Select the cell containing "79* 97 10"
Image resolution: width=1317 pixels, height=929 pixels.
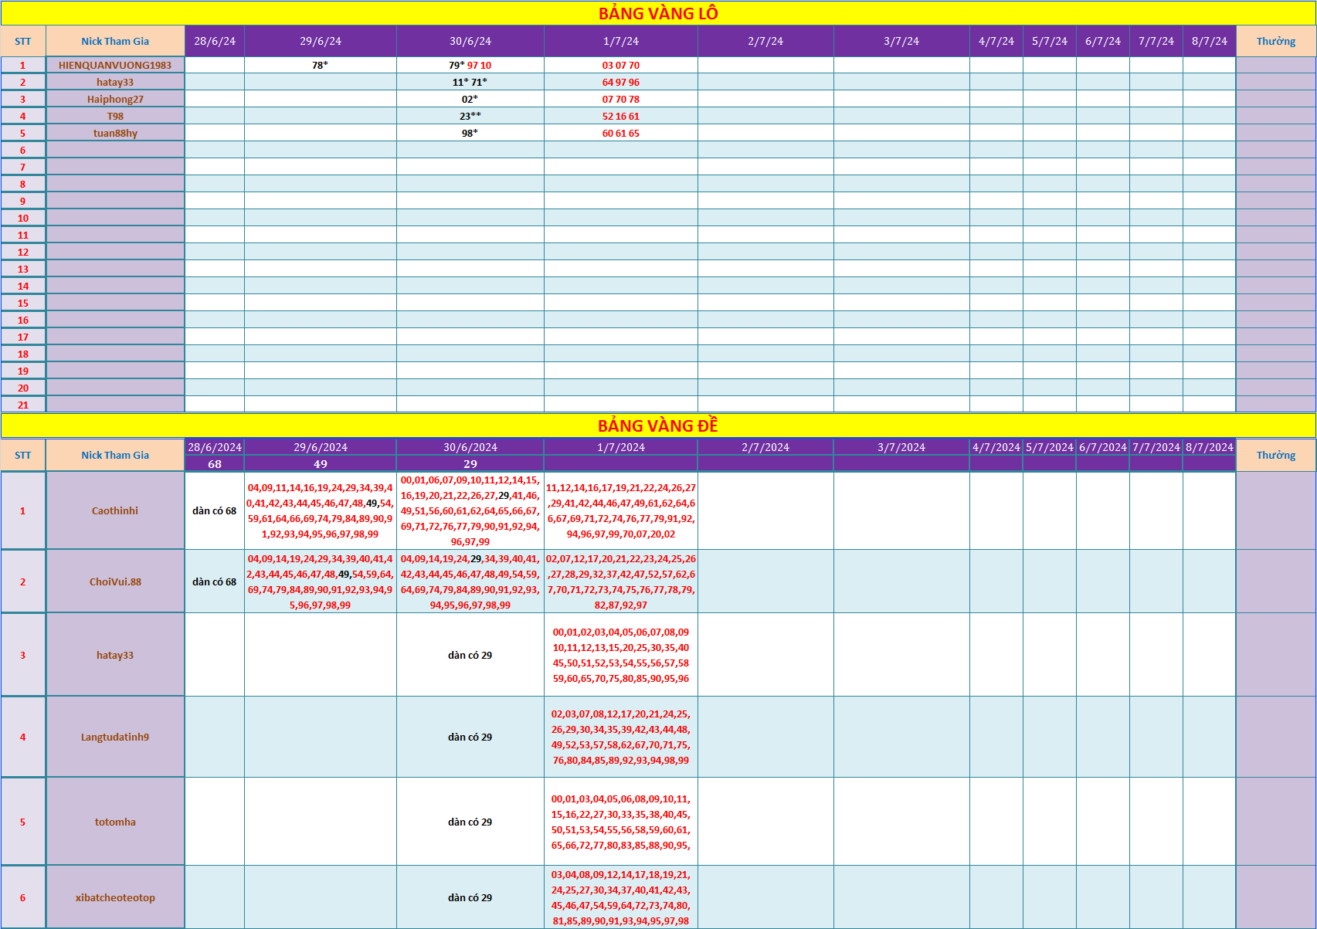pos(470,65)
